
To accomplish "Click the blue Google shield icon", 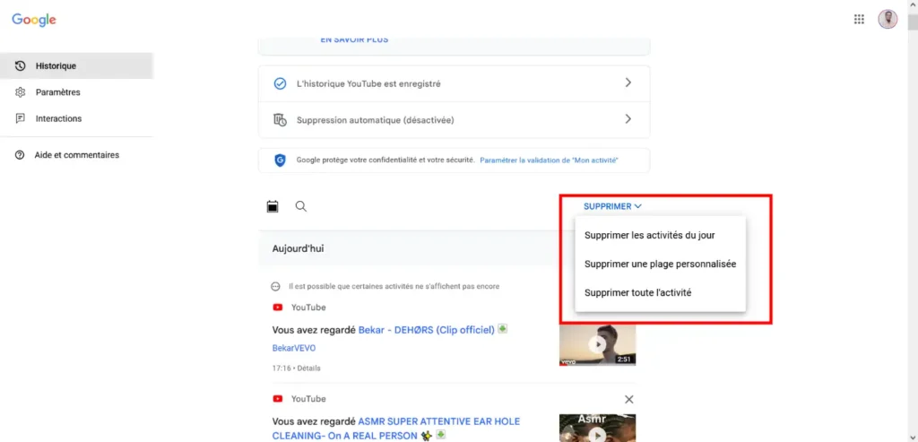I will pos(280,160).
